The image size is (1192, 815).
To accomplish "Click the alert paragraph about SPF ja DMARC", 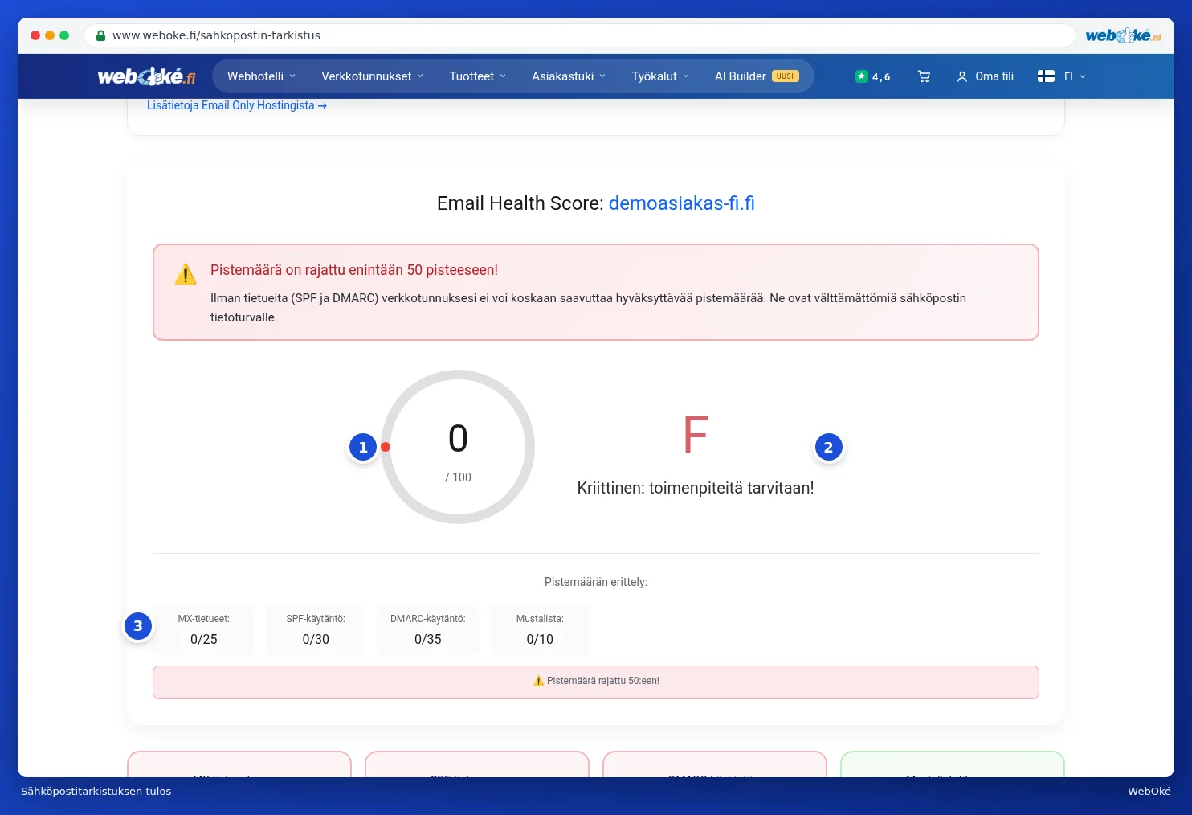I will pos(588,308).
